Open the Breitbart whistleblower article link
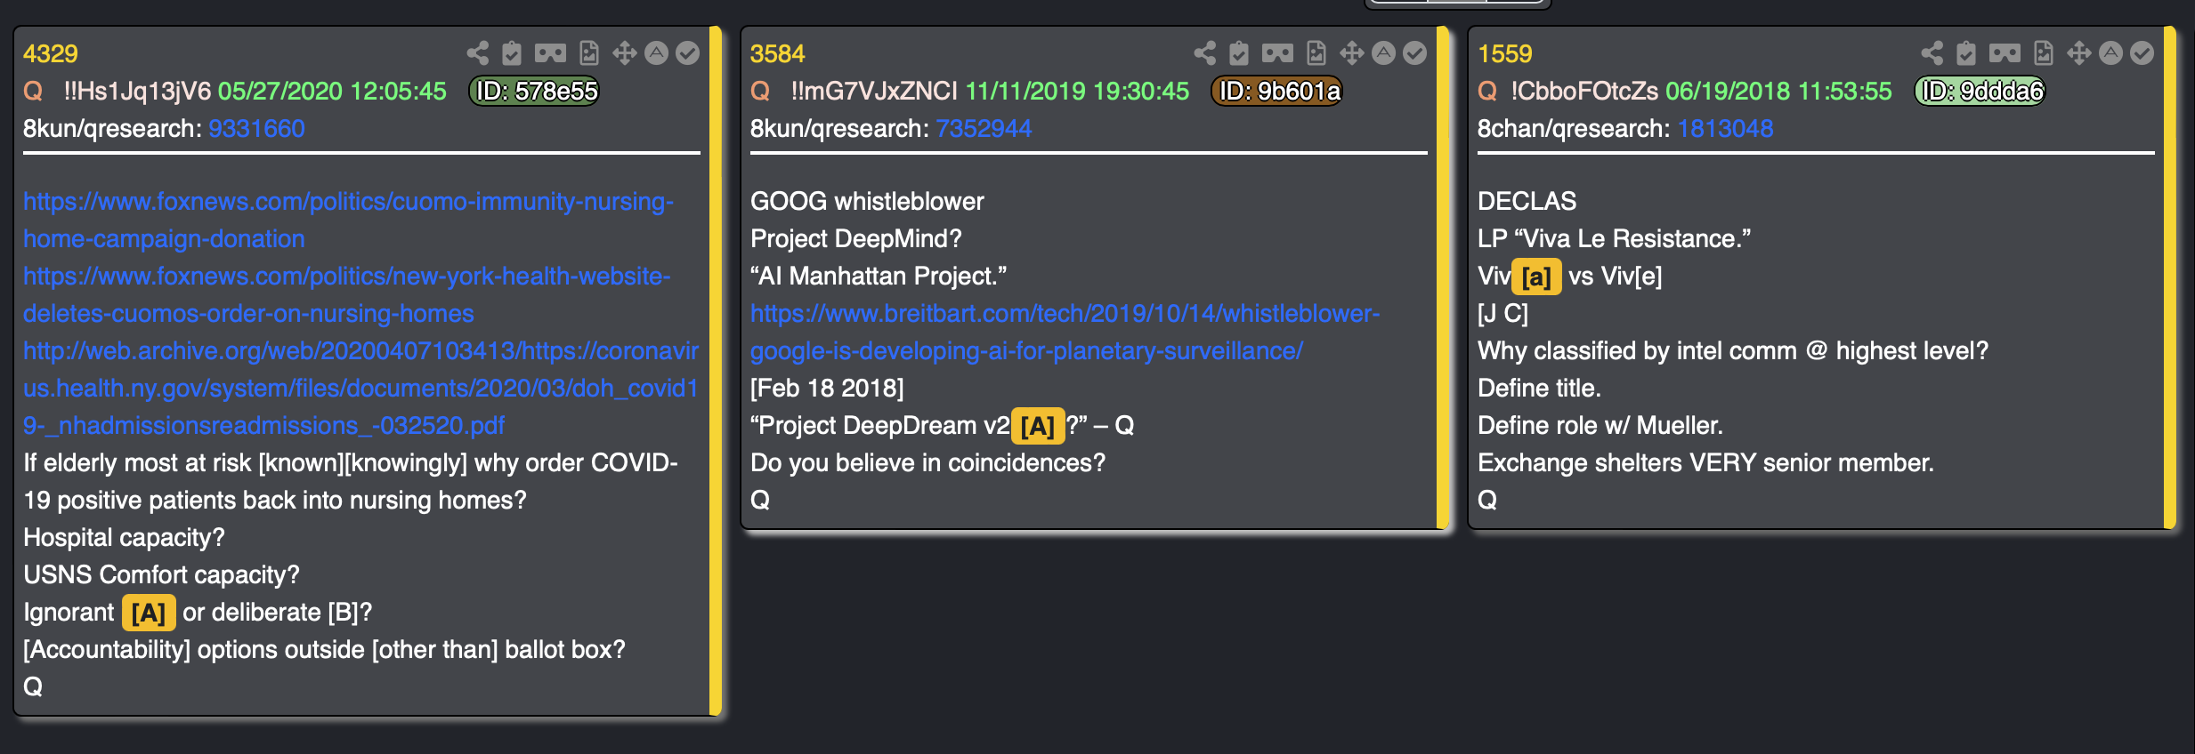 (1065, 333)
